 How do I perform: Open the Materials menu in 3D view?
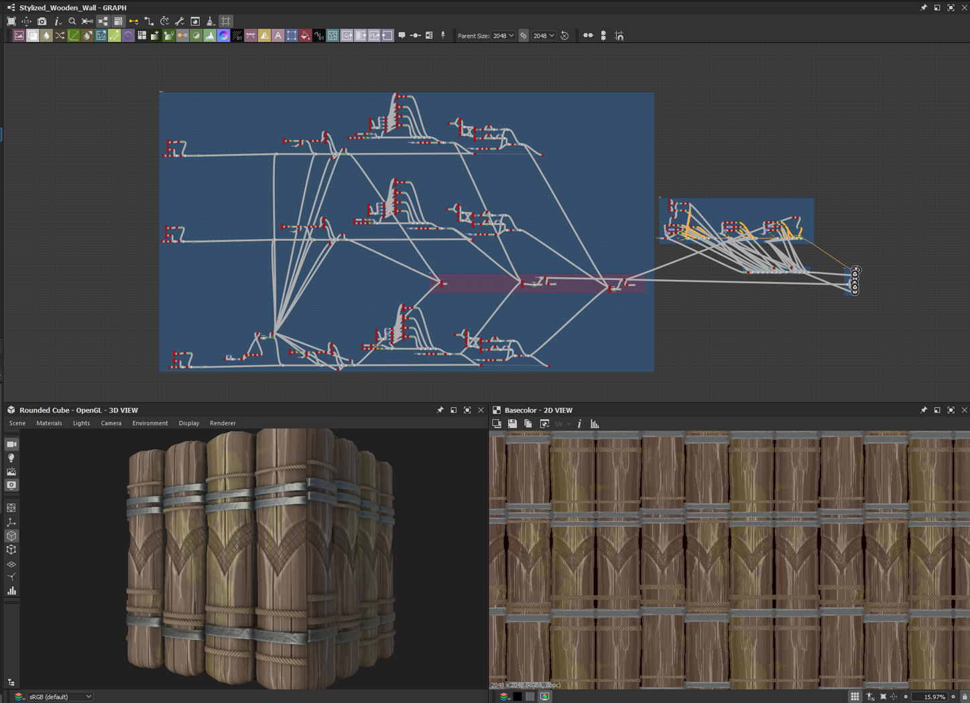click(x=49, y=423)
